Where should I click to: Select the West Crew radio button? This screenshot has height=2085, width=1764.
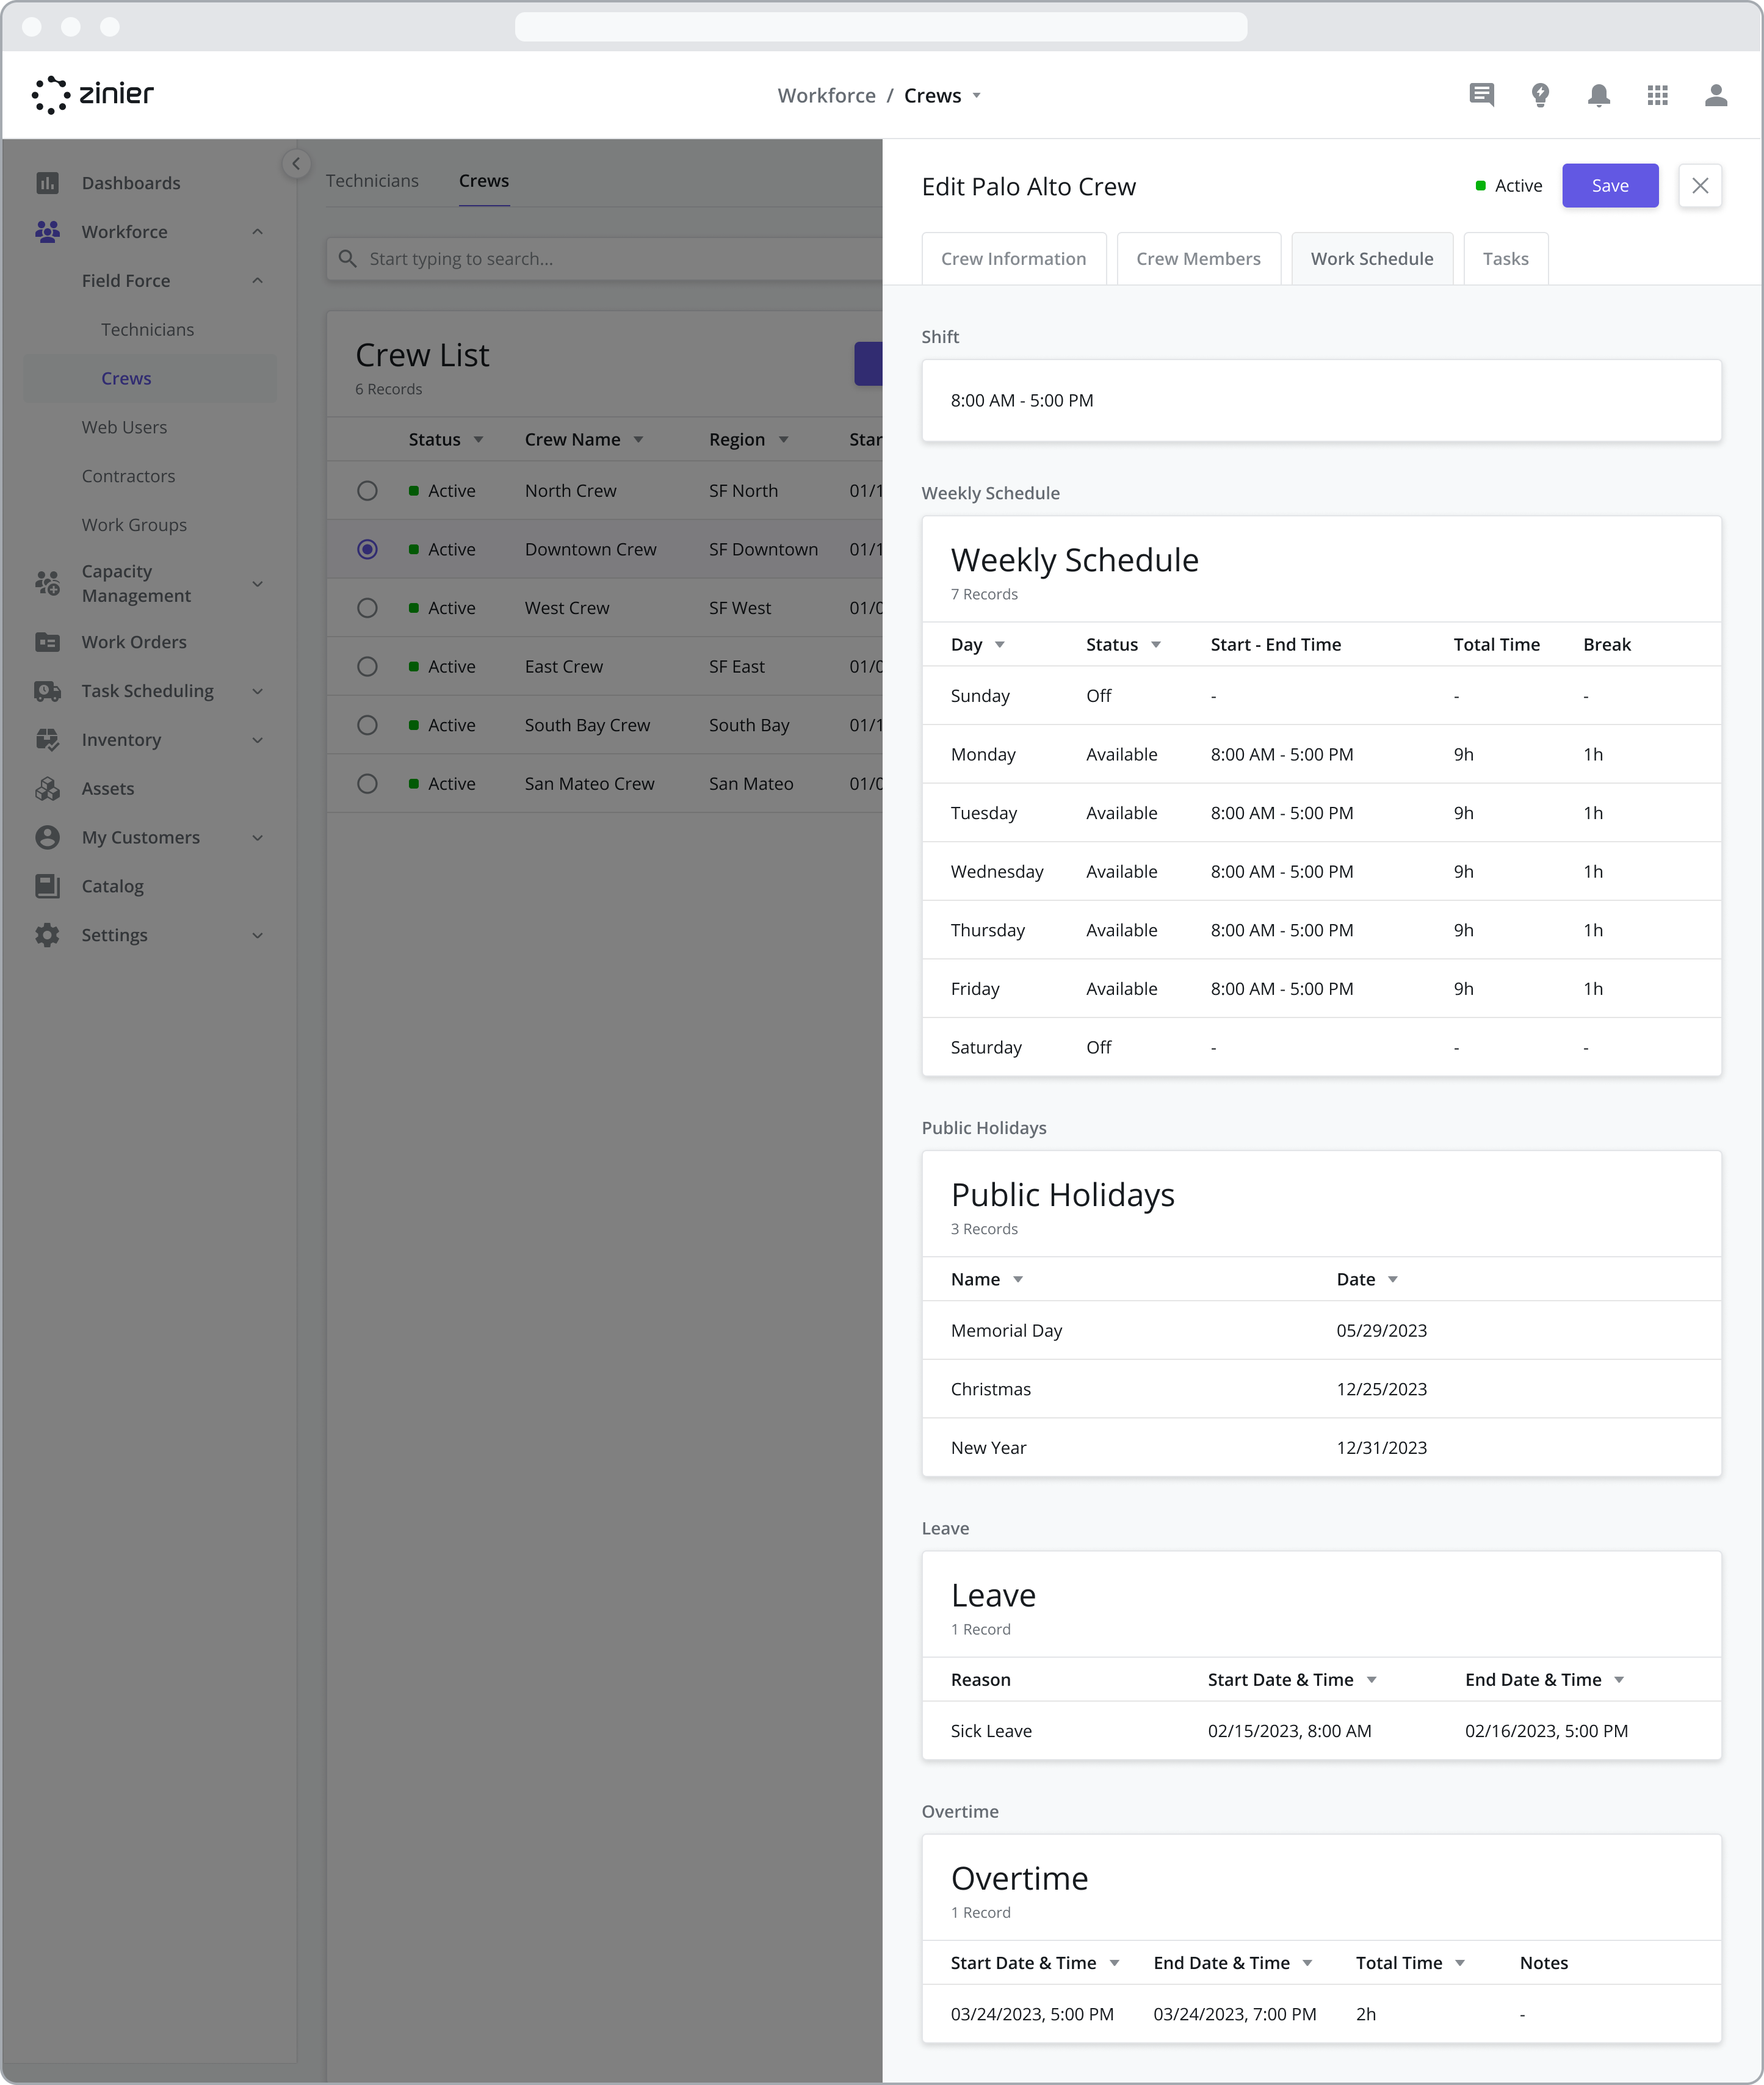tap(367, 608)
